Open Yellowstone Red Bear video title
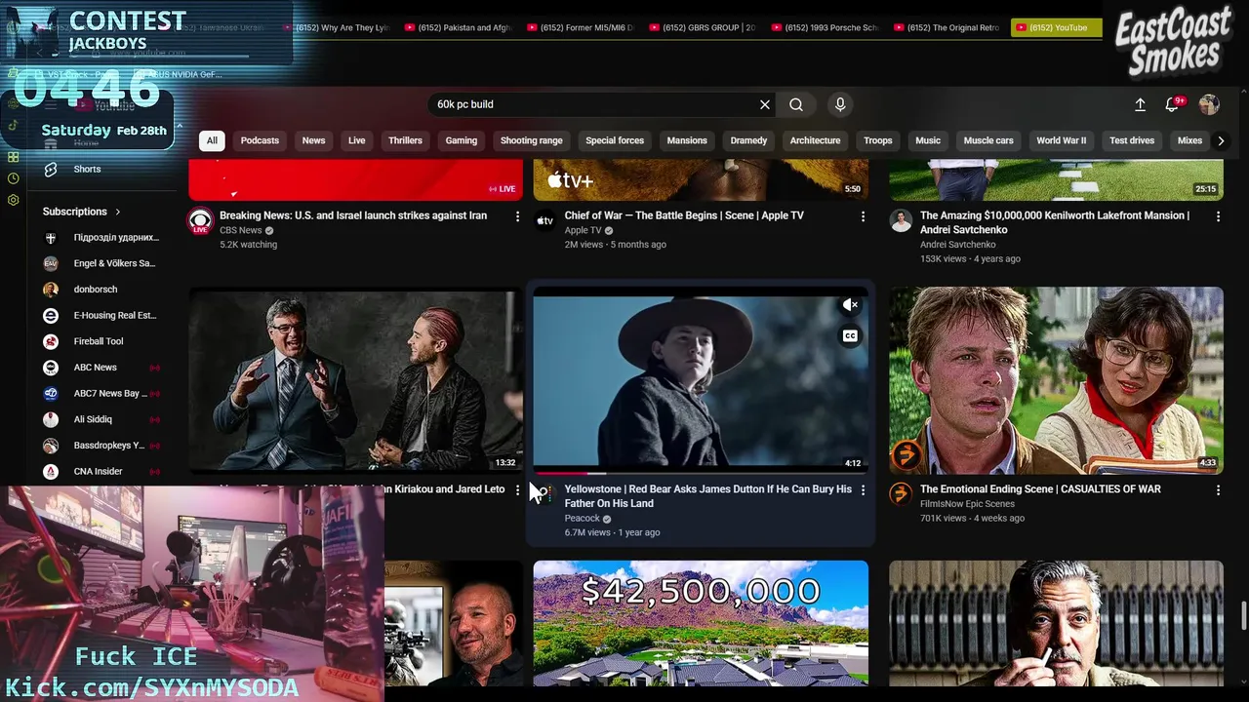Screen dimensions: 1249x702 tap(707, 496)
